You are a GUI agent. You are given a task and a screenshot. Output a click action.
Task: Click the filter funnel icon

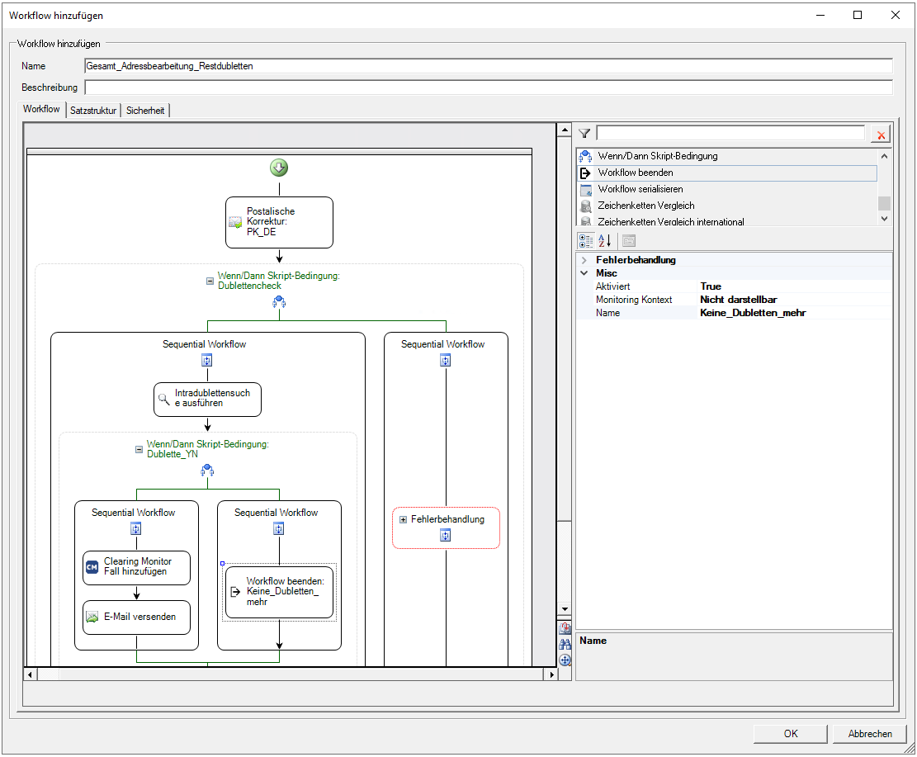pyautogui.click(x=584, y=134)
